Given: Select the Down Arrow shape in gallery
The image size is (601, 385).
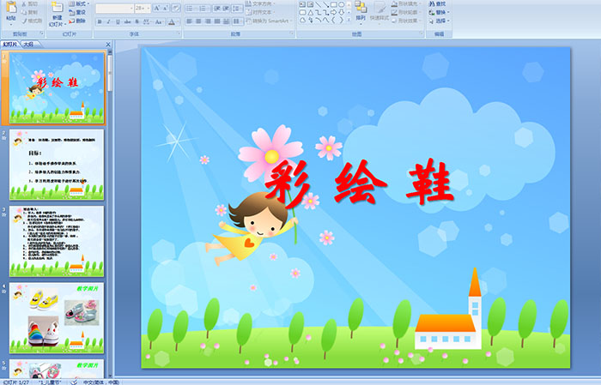Looking at the screenshot, I should [x=341, y=12].
